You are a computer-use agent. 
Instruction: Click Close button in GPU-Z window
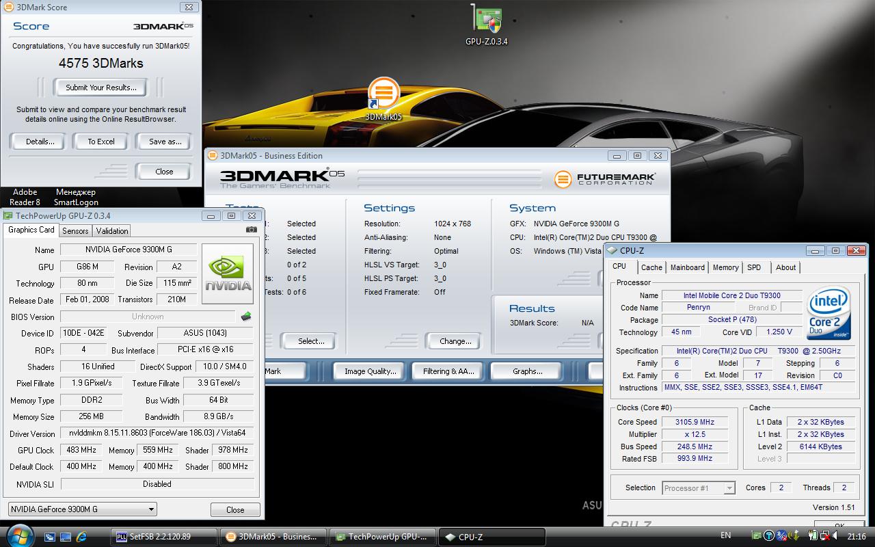pyautogui.click(x=235, y=510)
